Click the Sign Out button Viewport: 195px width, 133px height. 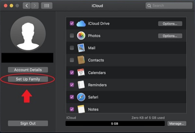[x=28, y=123]
